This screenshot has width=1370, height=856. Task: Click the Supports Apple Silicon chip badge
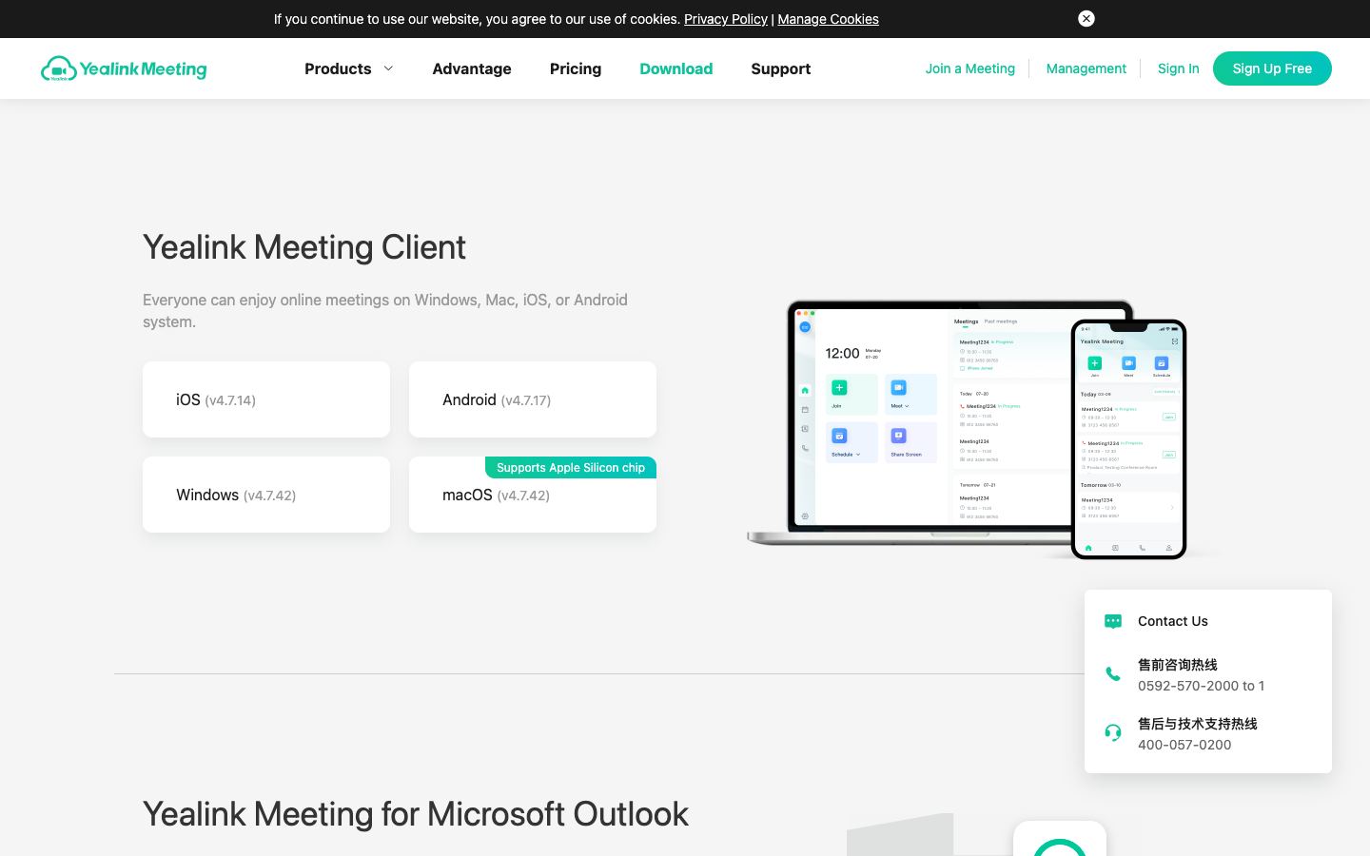click(x=571, y=467)
